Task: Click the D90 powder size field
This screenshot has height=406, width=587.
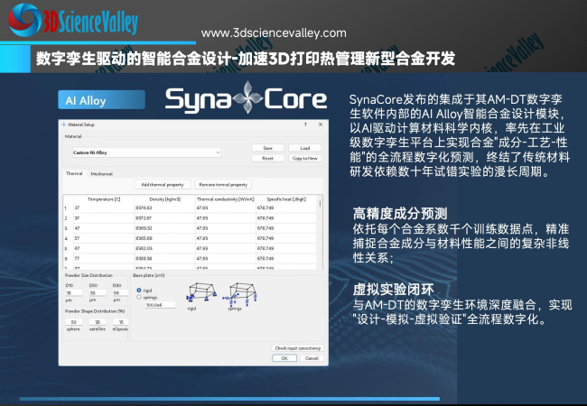Action: (x=120, y=293)
